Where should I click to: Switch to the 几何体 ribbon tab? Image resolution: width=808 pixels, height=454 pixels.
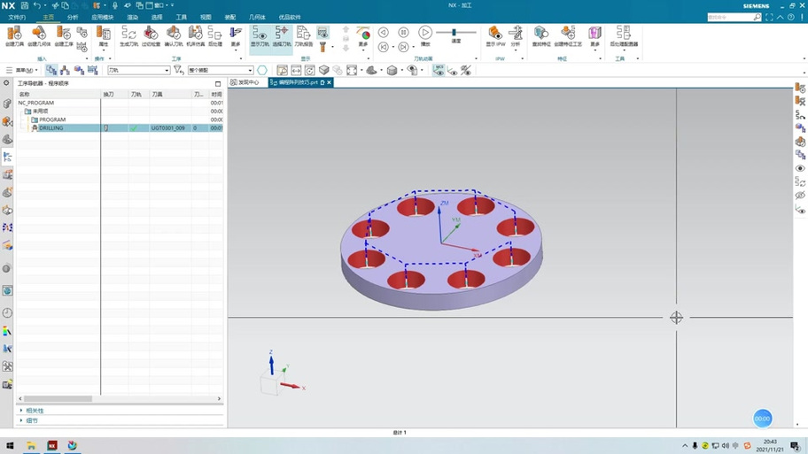point(257,17)
